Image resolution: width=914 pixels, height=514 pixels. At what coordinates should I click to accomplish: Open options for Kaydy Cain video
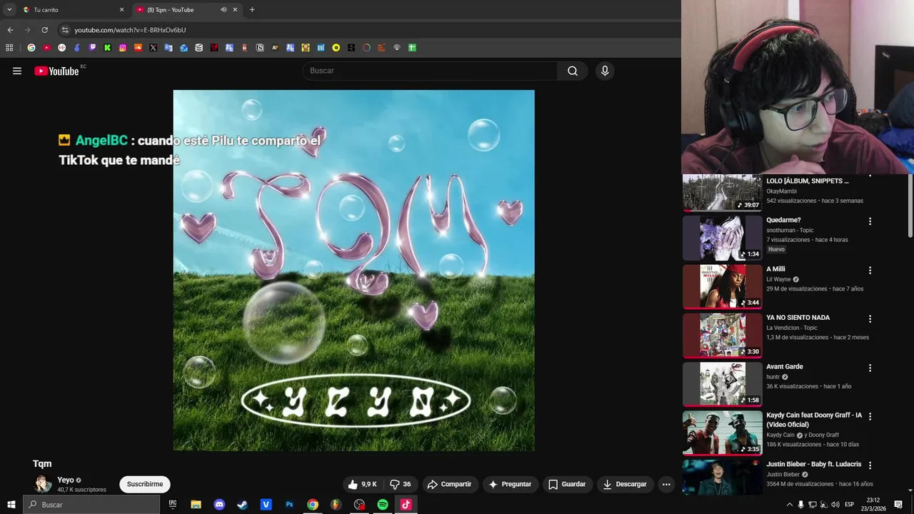tap(870, 416)
